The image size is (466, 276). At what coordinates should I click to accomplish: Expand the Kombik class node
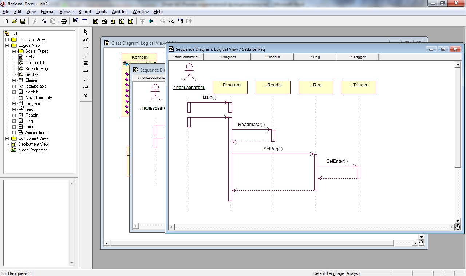[x=14, y=92]
